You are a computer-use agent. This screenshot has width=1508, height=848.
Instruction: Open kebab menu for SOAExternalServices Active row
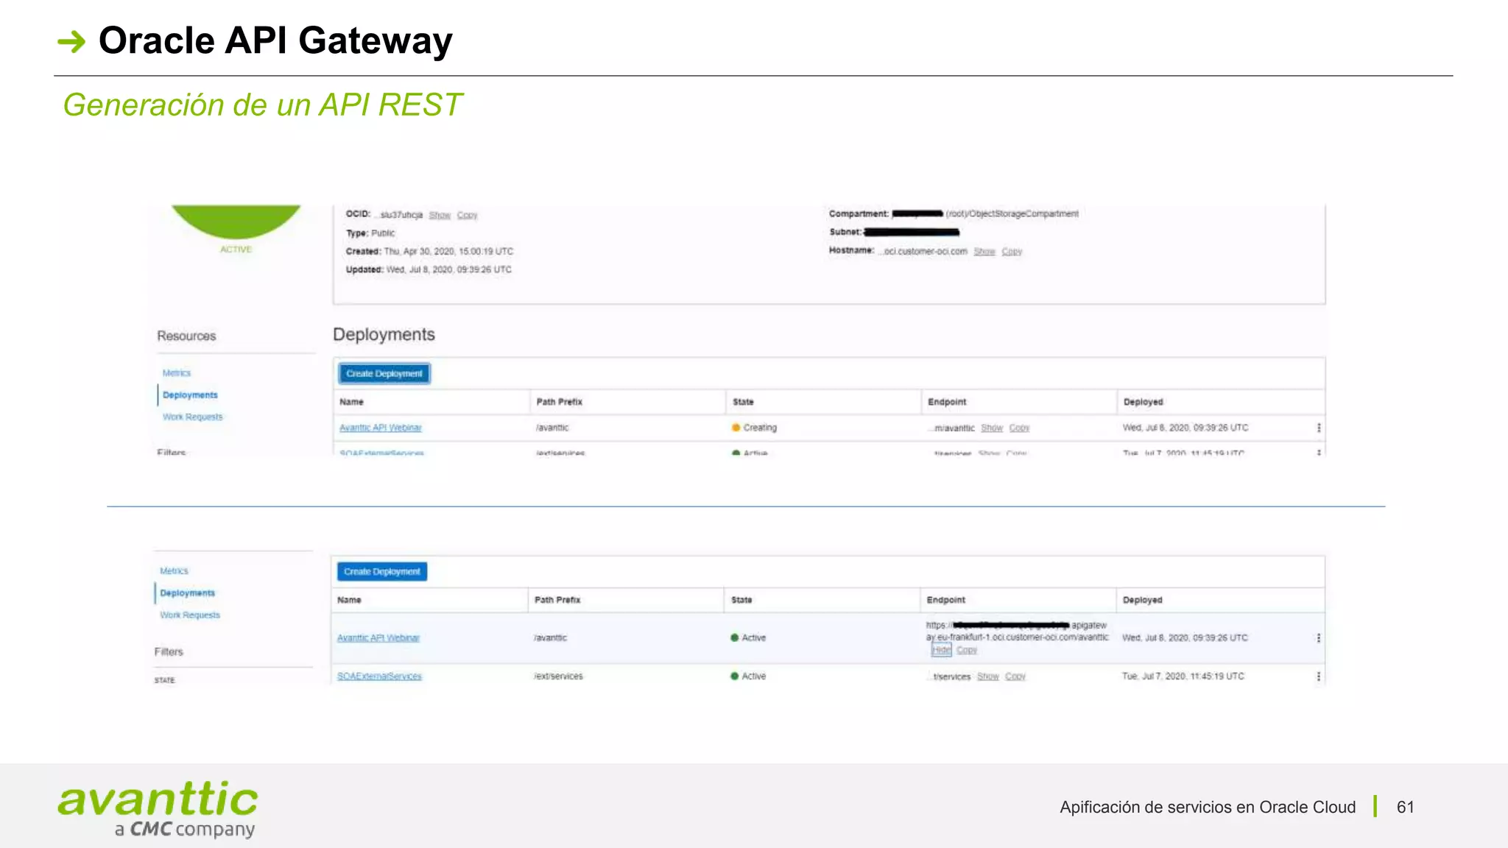[x=1319, y=676]
